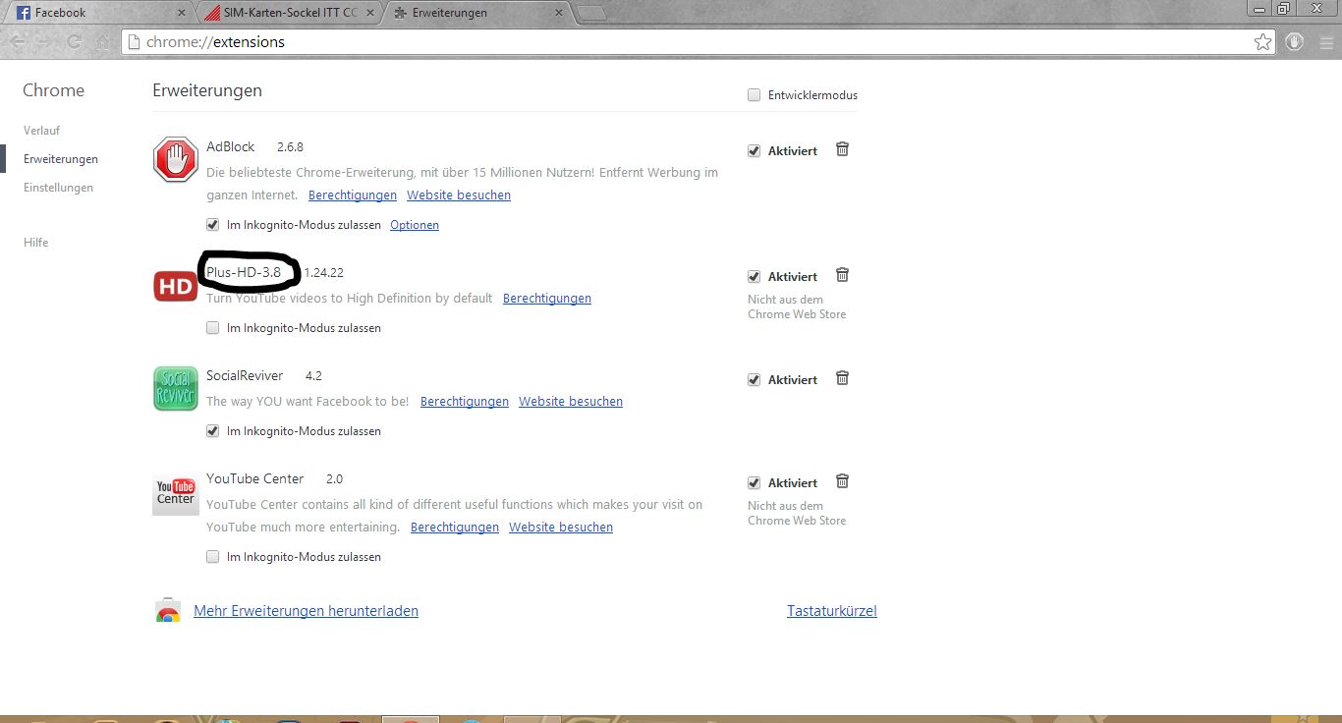Toggle SocialReviver Inkognito-Modus zulassen checkbox
Image resolution: width=1342 pixels, height=723 pixels.
click(x=213, y=431)
